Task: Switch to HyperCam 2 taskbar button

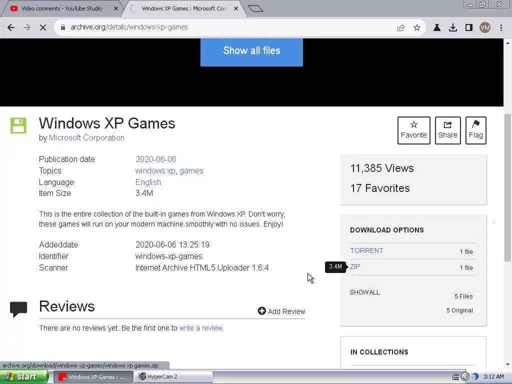Action: tap(173, 377)
